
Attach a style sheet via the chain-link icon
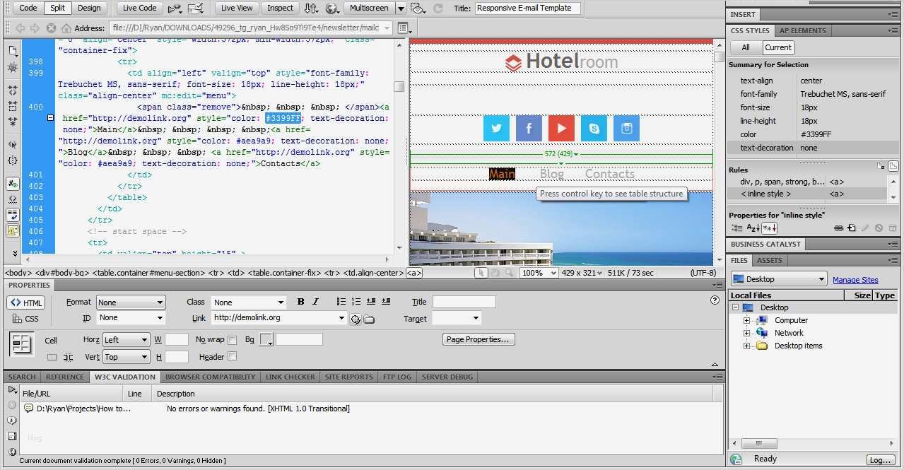pos(838,228)
